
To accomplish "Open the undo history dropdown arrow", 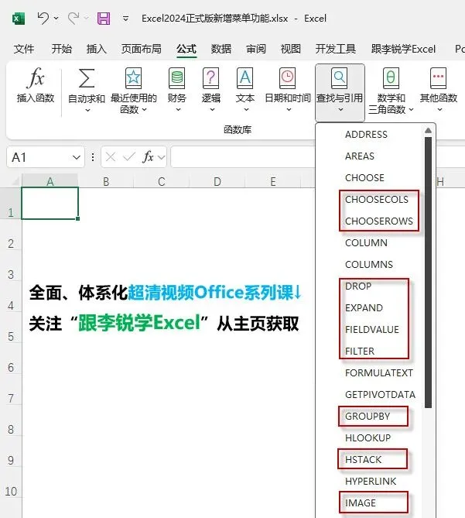I will tap(56, 18).
